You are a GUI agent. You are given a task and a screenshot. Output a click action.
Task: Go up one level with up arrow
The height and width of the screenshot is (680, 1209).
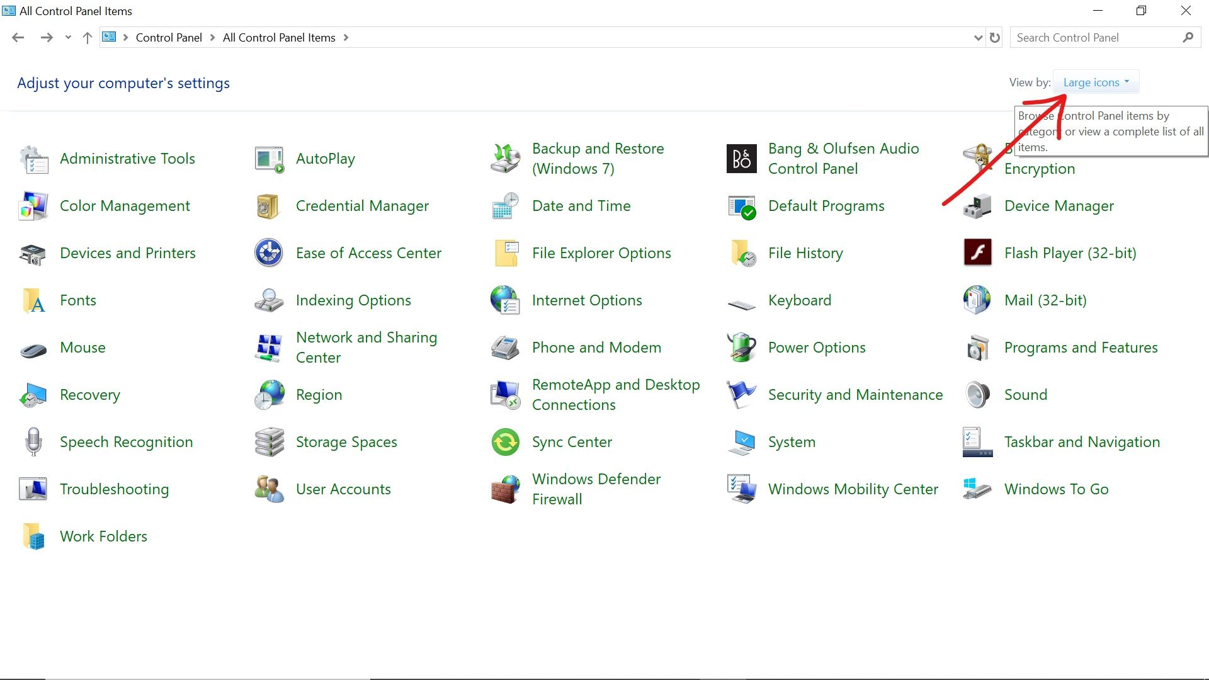(88, 38)
